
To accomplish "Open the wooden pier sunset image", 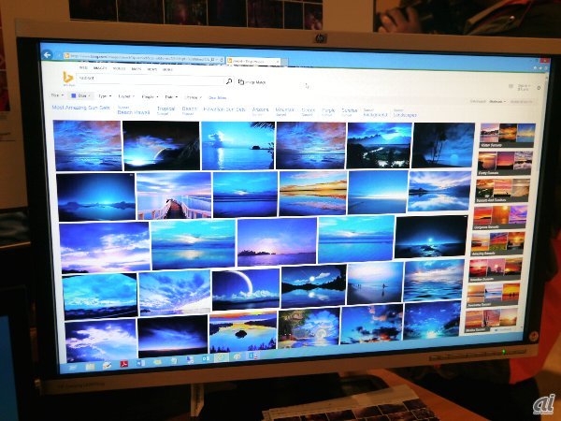I will tap(174, 196).
